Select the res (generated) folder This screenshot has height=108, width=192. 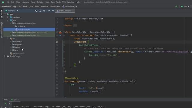coord(17,53)
